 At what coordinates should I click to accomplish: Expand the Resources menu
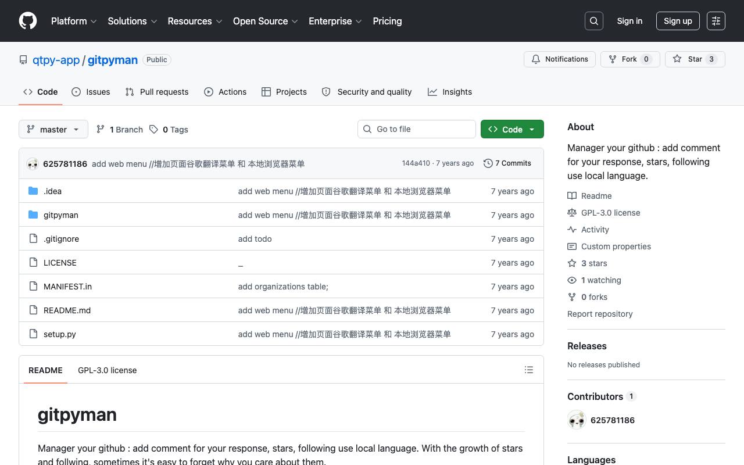coord(195,21)
